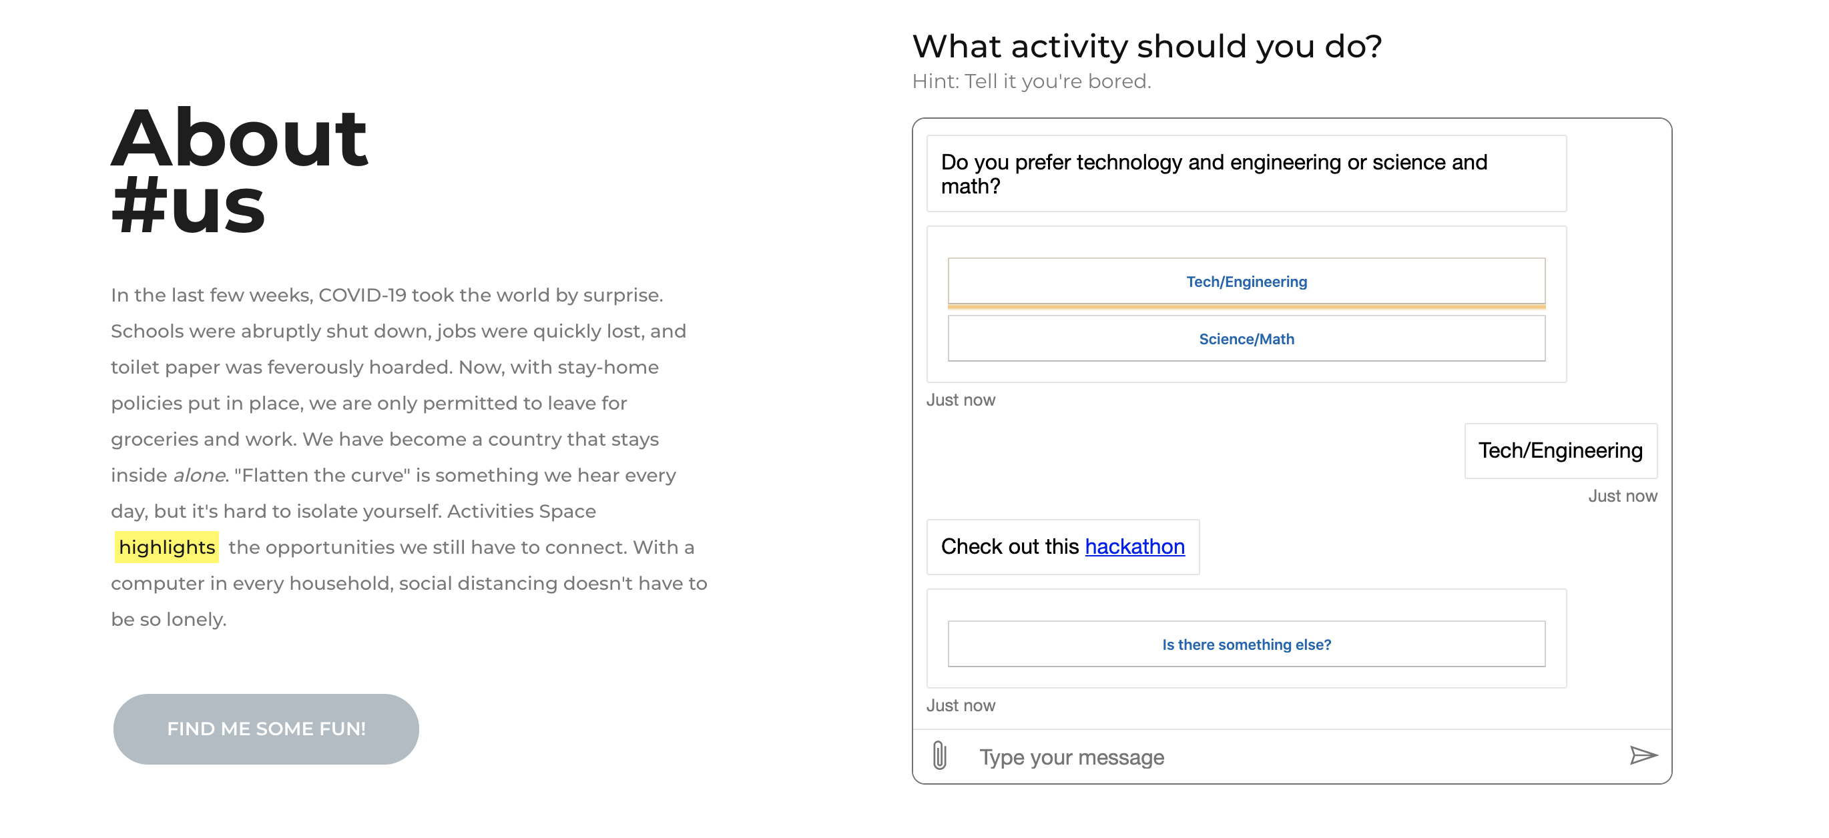Click the italic word "alone" in paragraph
The width and height of the screenshot is (1829, 838).
(x=200, y=476)
